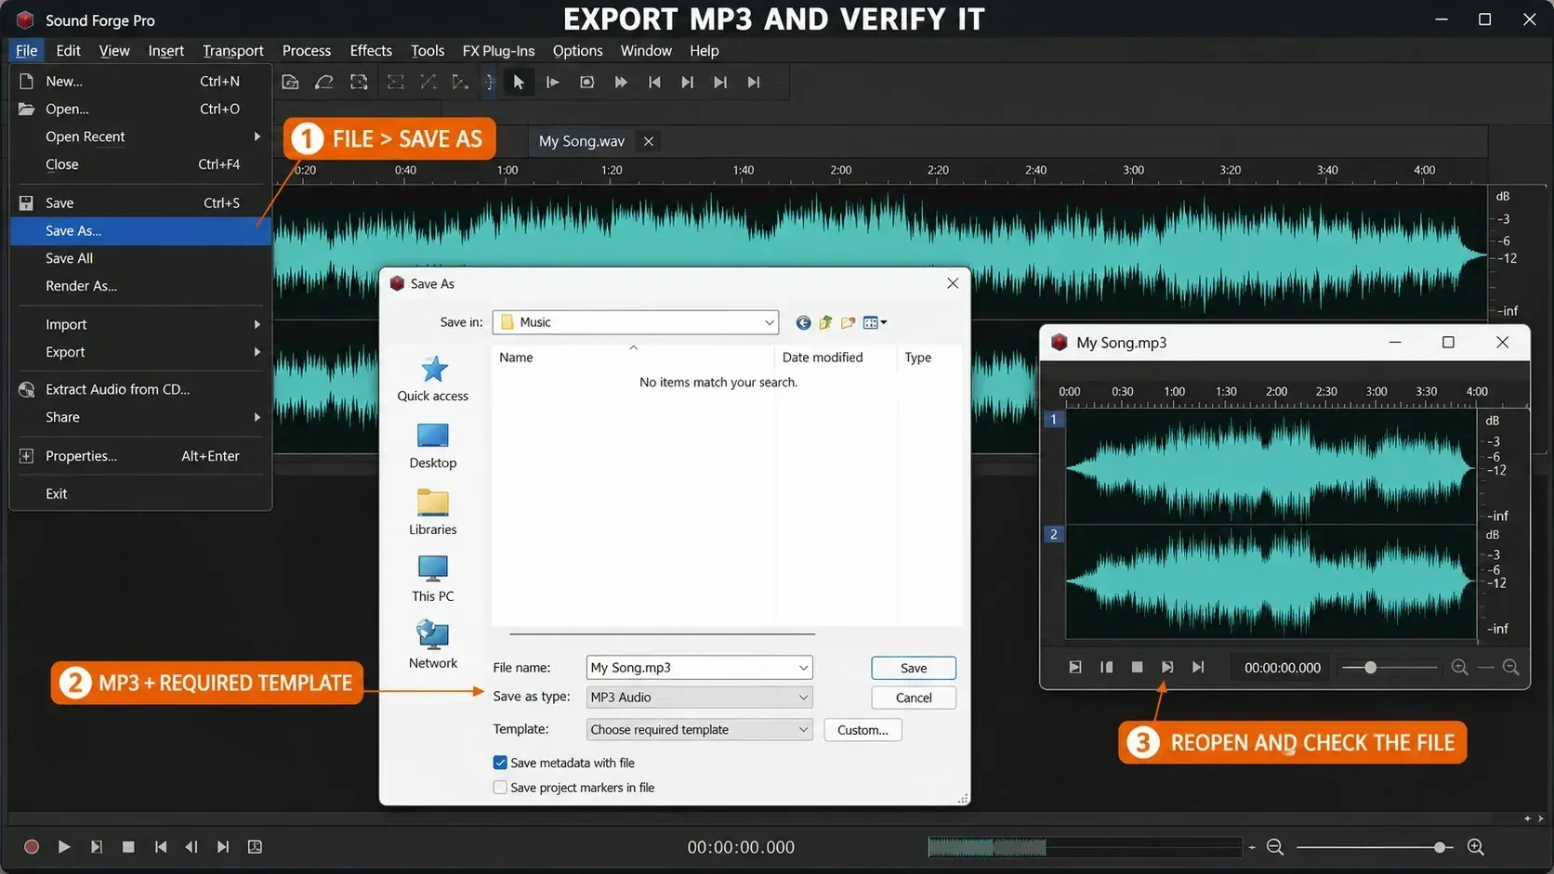The width and height of the screenshot is (1554, 874).
Task: Open the Save in Music dropdown
Action: point(636,322)
